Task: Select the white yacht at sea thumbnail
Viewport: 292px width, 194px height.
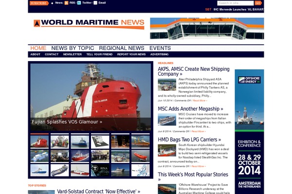Action: click(x=120, y=170)
